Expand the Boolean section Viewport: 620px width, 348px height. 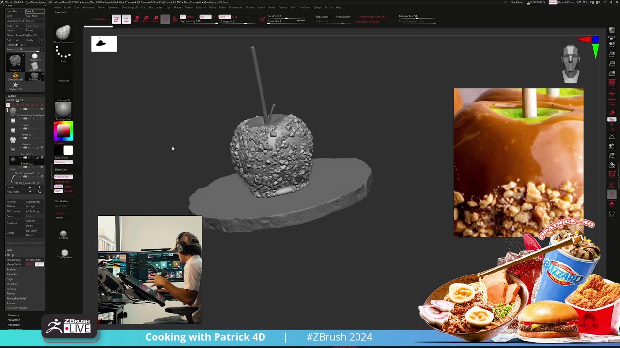tap(12, 269)
